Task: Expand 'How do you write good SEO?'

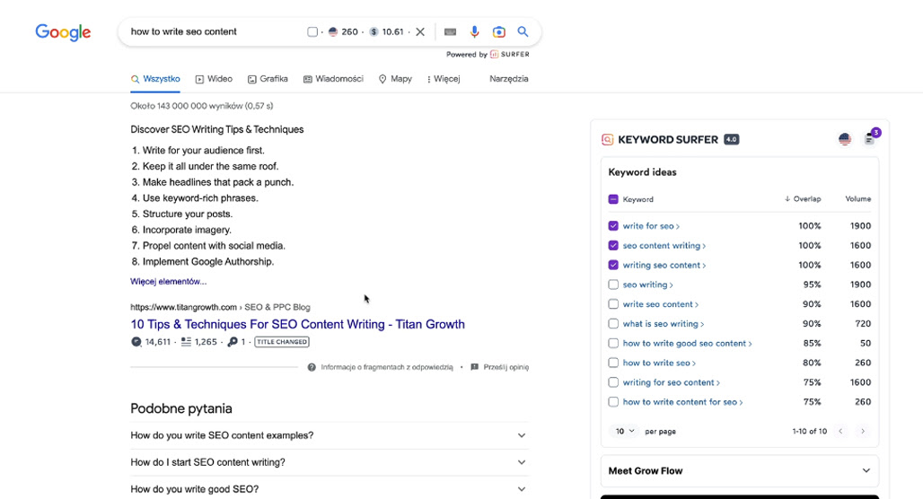Action: [x=330, y=489]
